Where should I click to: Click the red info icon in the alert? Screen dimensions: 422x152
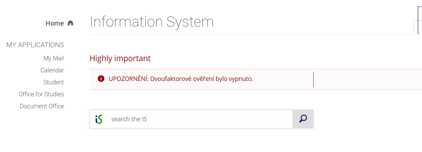[x=101, y=79]
